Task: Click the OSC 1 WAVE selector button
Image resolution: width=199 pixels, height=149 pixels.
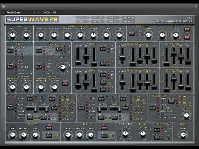Action: click(10, 67)
